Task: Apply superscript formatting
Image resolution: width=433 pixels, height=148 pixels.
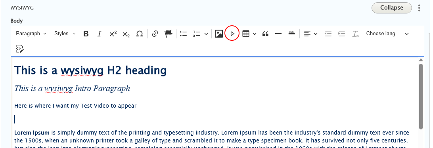Action: coord(113,34)
